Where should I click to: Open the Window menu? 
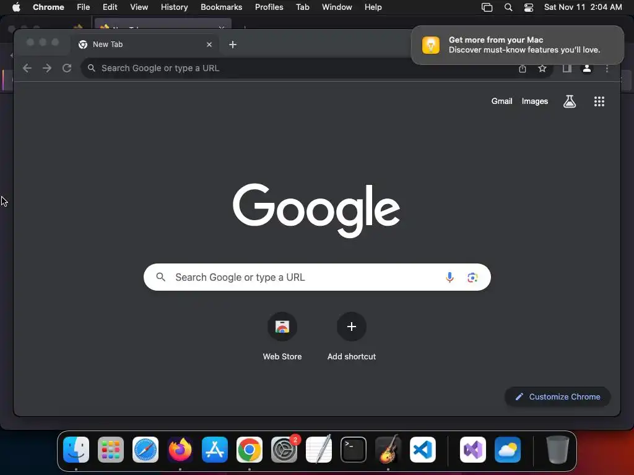point(337,7)
